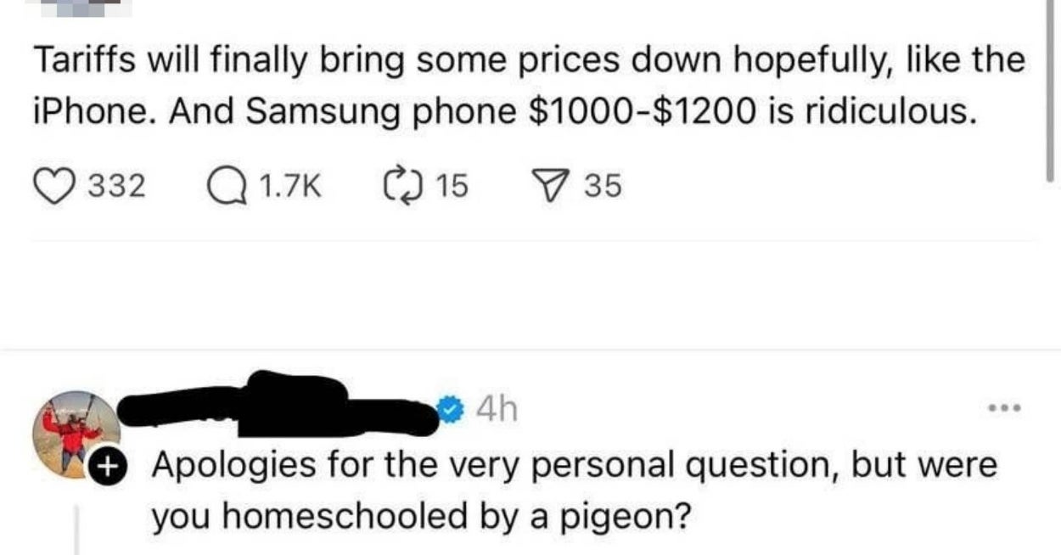Open the tariffs post text about iPhone prices
The image size is (1061, 555).
(x=529, y=87)
